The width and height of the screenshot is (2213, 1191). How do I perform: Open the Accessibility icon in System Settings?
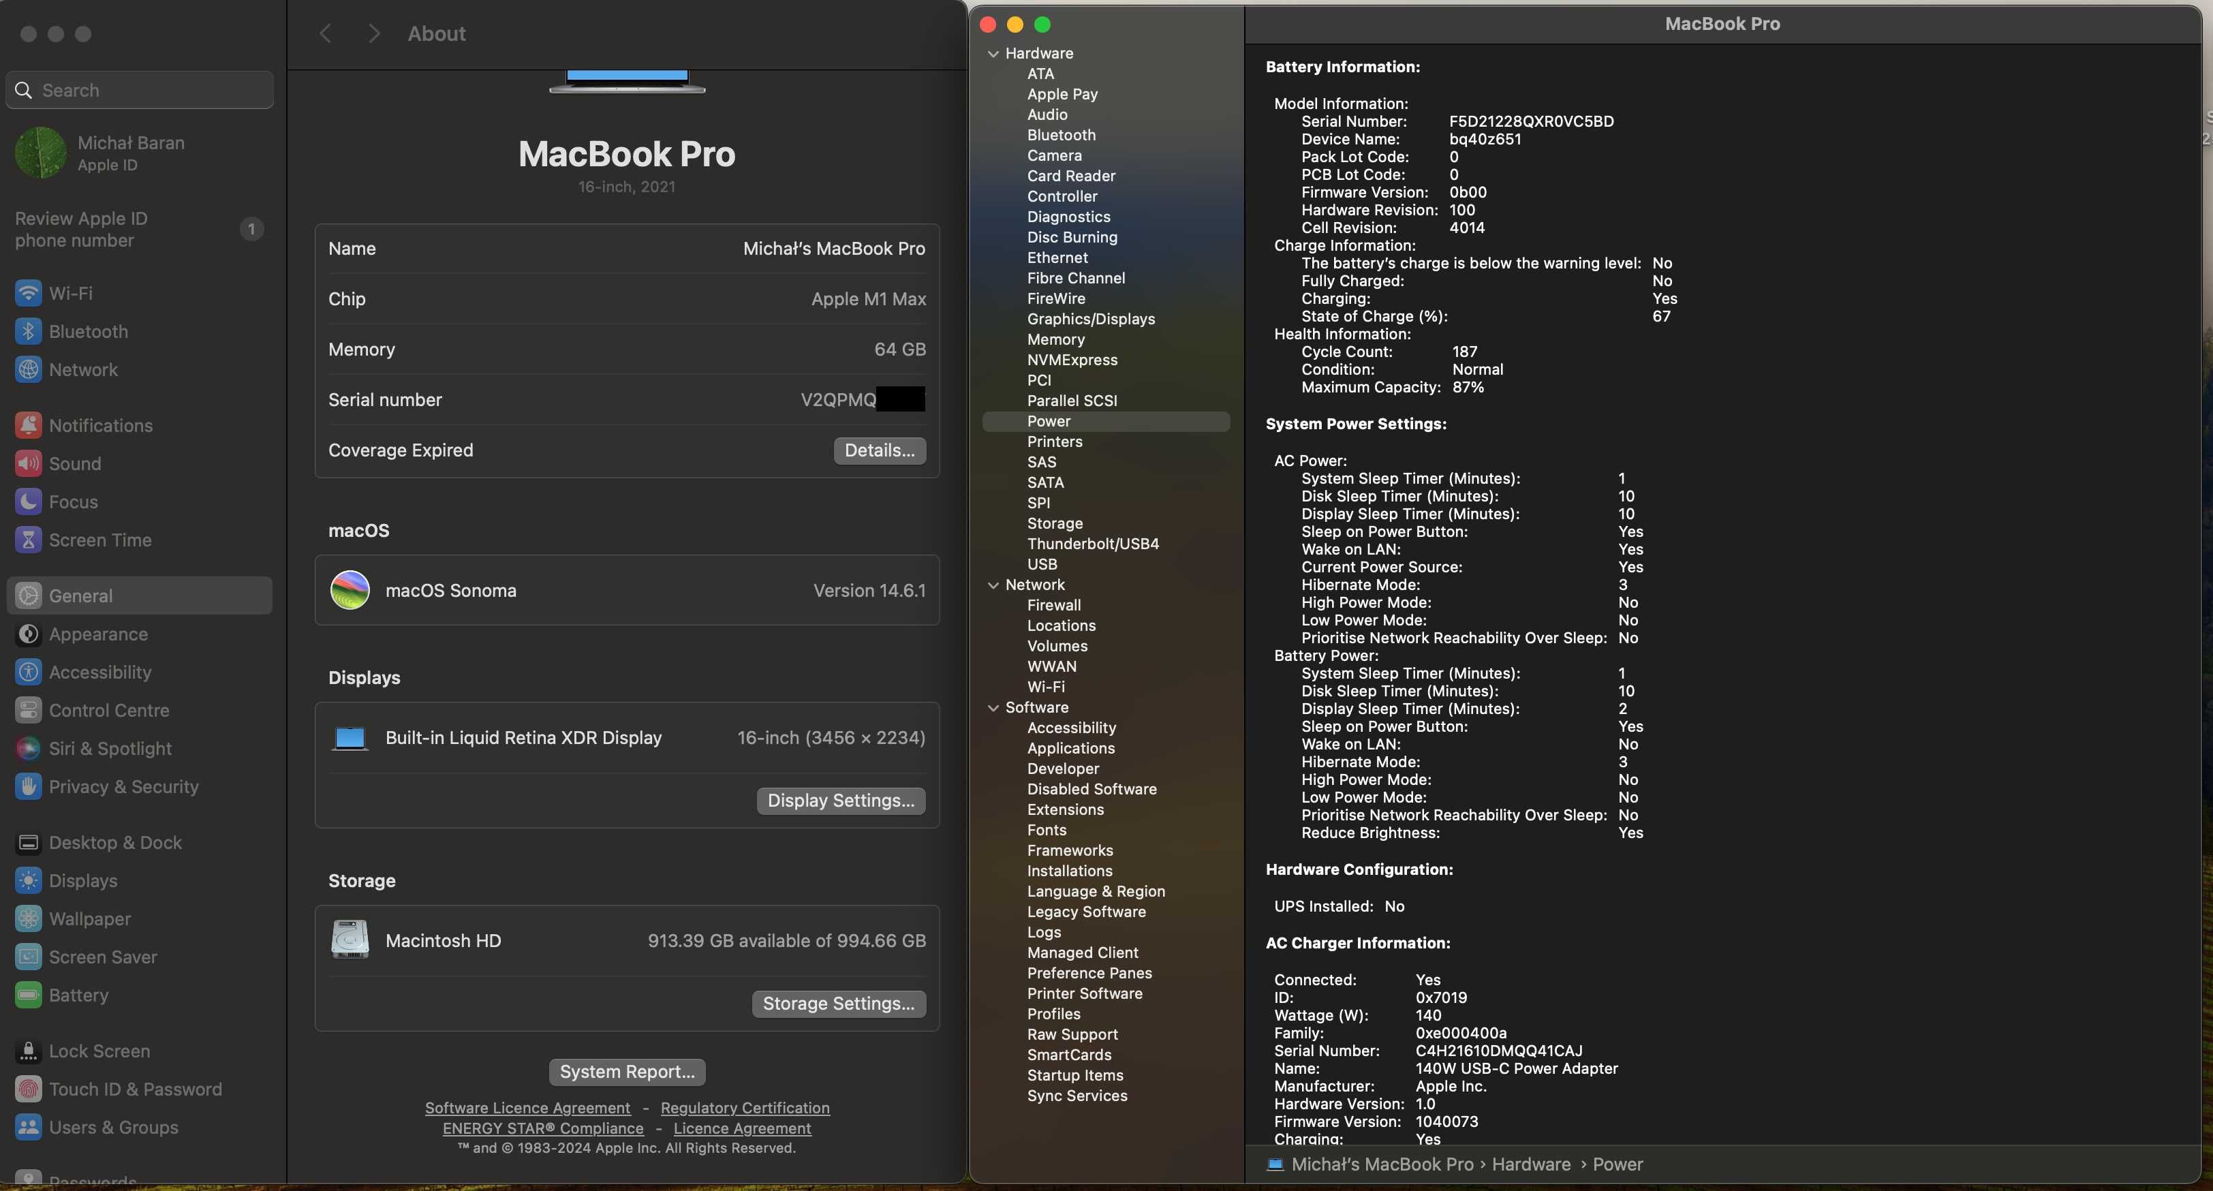pos(29,672)
